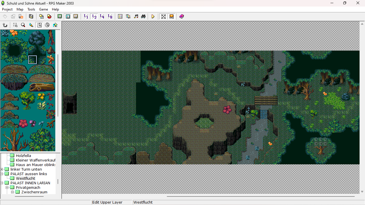Image resolution: width=365 pixels, height=205 pixels.
Task: Click the New Project toolbar icon
Action: 5,16
